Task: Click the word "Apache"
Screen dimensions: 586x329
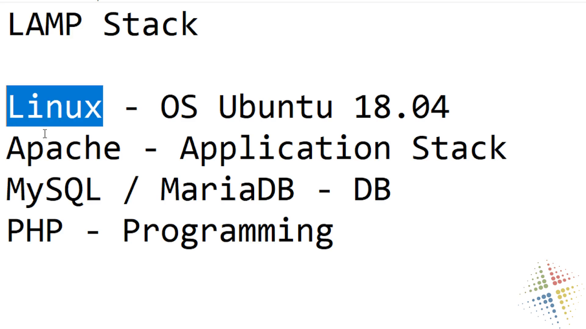Action: click(64, 149)
